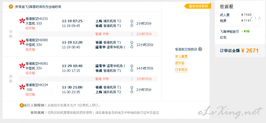Open the 退改签 policy link
Image resolution: width=266 pixels, height=123 pixels.
(x=180, y=63)
